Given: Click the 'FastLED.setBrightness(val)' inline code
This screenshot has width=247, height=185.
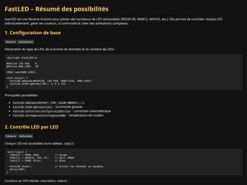Looking at the screenshot, I should [32, 107].
